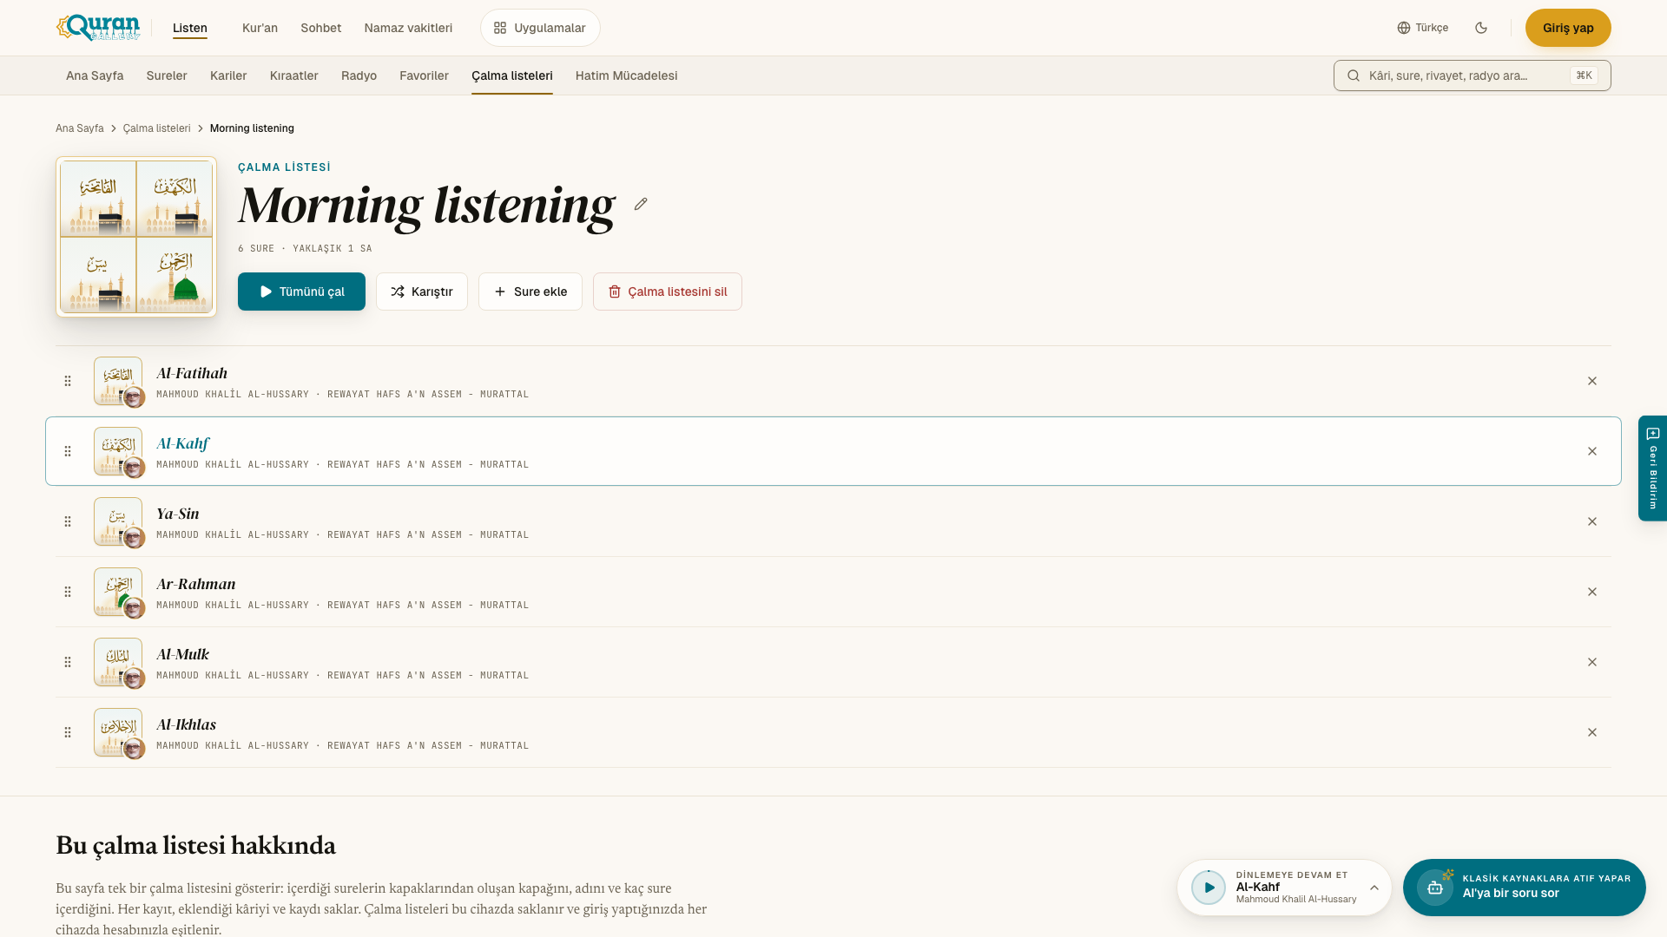Delete playlist via Çalma listesini sil

668,292
